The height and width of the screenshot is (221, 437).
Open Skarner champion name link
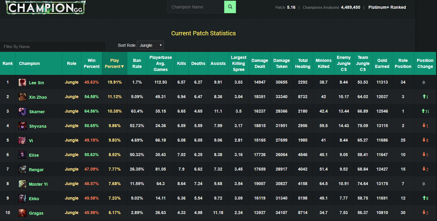pyautogui.click(x=37, y=112)
